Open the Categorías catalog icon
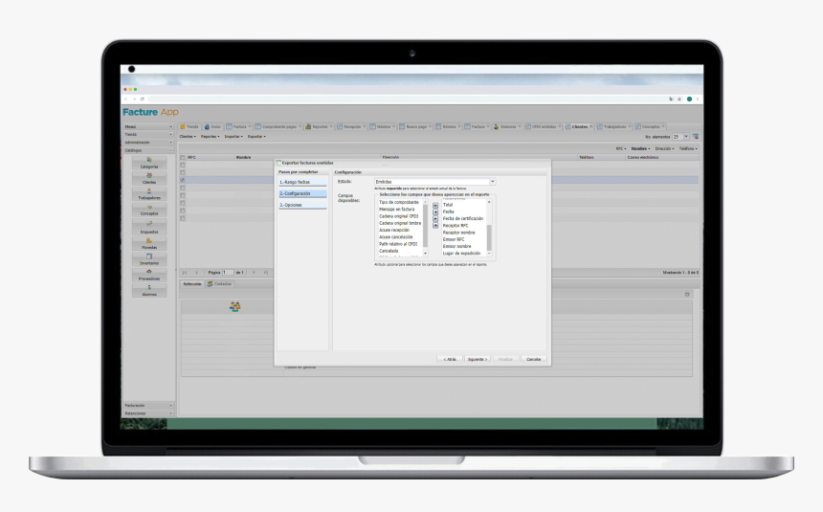The height and width of the screenshot is (512, 823). pyautogui.click(x=149, y=163)
